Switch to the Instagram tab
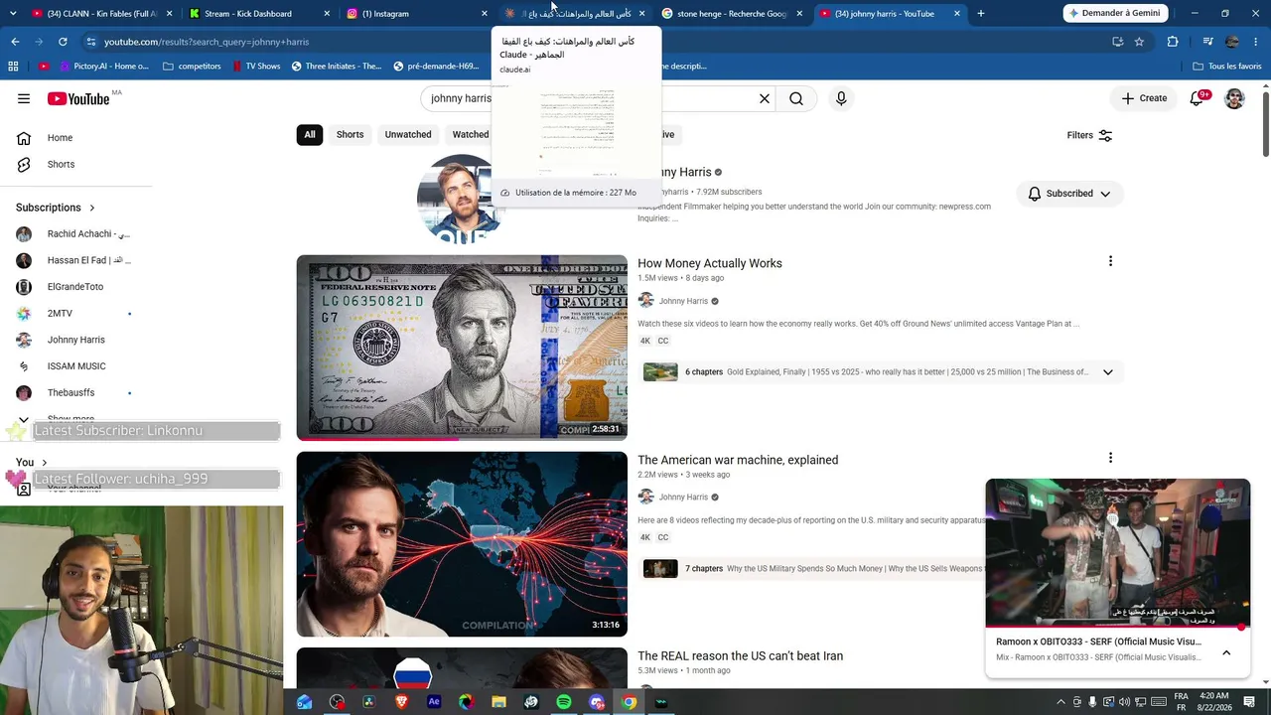This screenshot has height=715, width=1271. tap(416, 14)
